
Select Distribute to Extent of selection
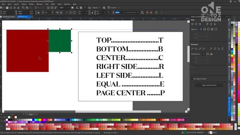tap(204, 54)
